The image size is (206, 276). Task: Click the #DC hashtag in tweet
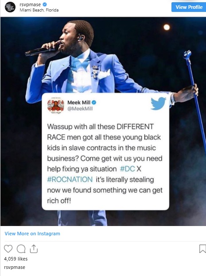127,169
